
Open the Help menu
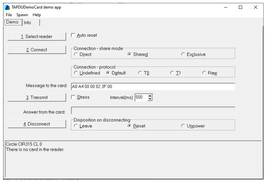click(37, 15)
